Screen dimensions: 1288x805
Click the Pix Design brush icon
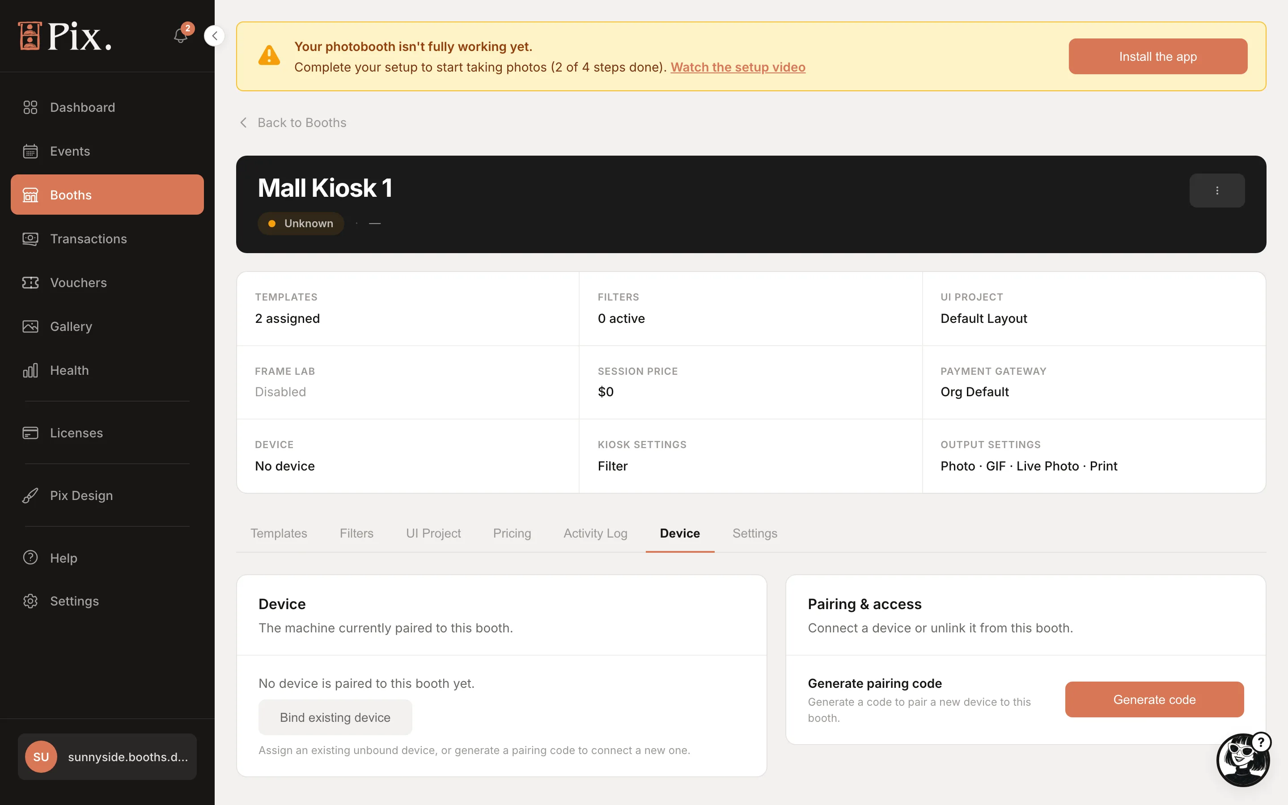click(30, 496)
